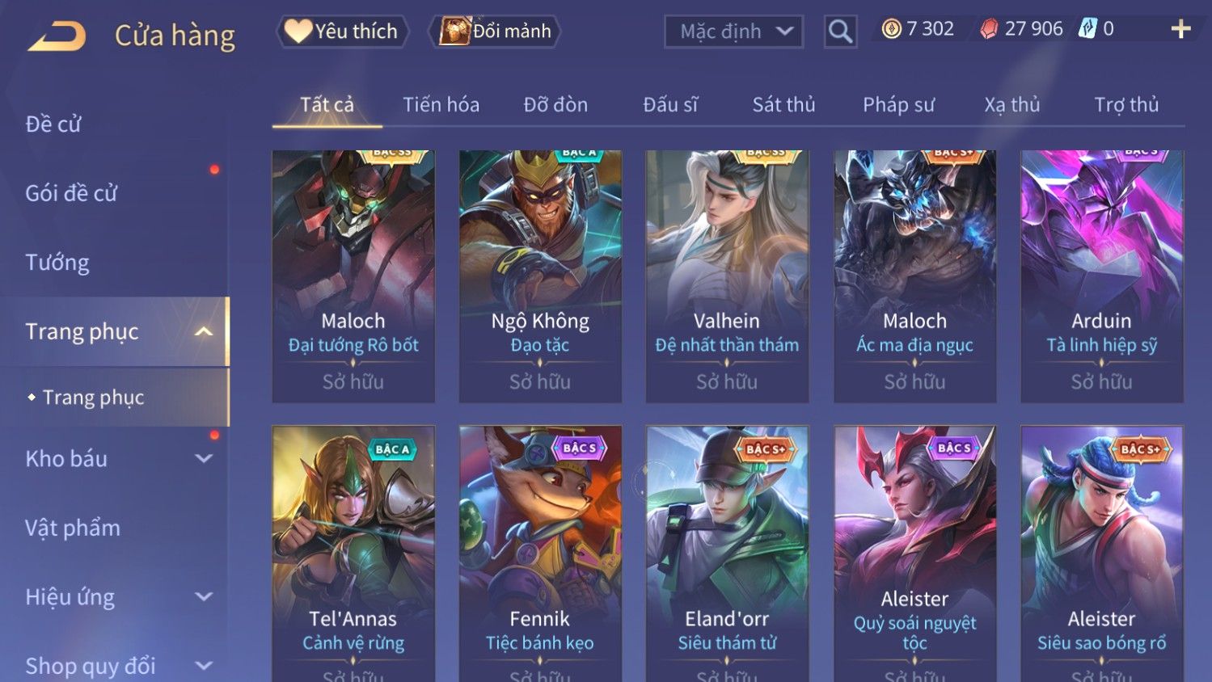Viewport: 1212px width, 682px height.
Task: Select the Sát thủ tab
Action: point(783,104)
